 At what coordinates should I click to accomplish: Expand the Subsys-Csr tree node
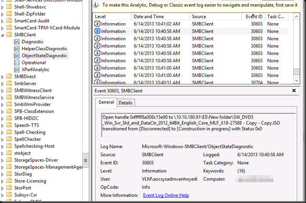[x=2, y=195]
